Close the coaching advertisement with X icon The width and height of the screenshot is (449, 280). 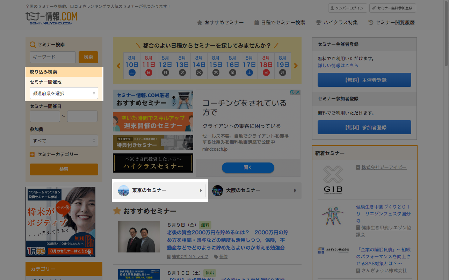click(x=298, y=92)
